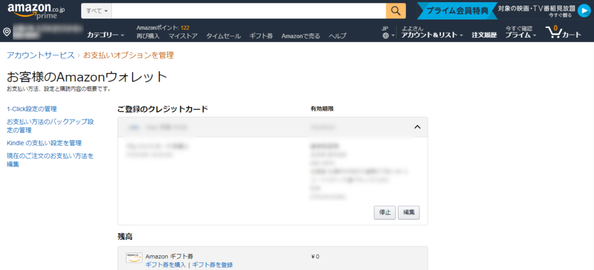This screenshot has height=270, width=594.
Task: Open the プライム dropdown menu
Action: (x=521, y=35)
